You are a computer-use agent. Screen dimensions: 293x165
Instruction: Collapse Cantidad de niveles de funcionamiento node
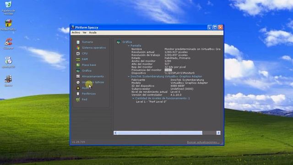pyautogui.click(x=133, y=99)
